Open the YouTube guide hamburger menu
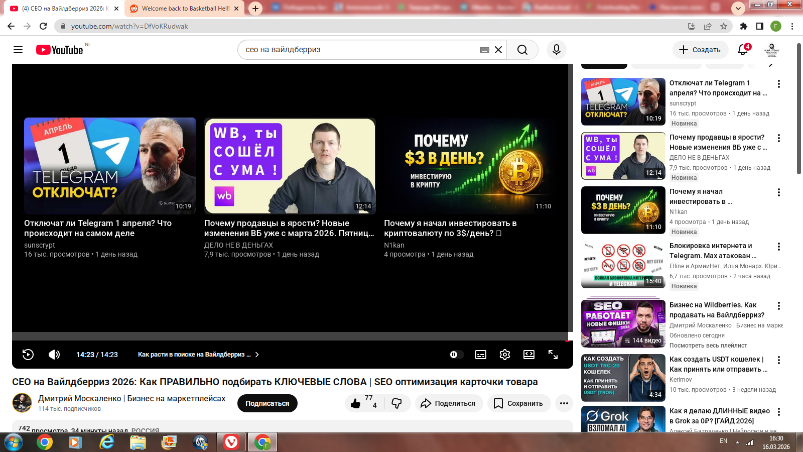The height and width of the screenshot is (452, 803). pyautogui.click(x=18, y=50)
